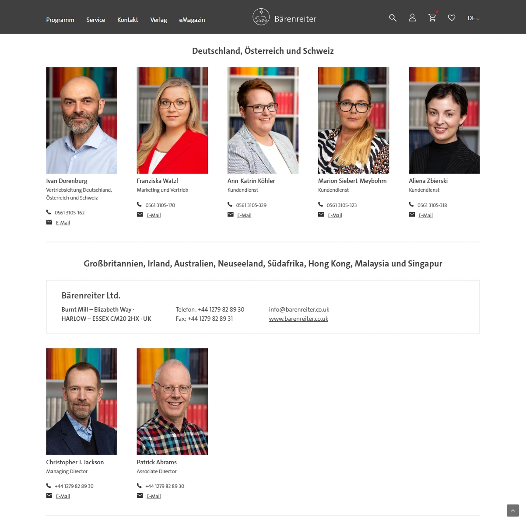526x526 pixels.
Task: Click the Bärenreiter bear logo
Action: point(261,17)
